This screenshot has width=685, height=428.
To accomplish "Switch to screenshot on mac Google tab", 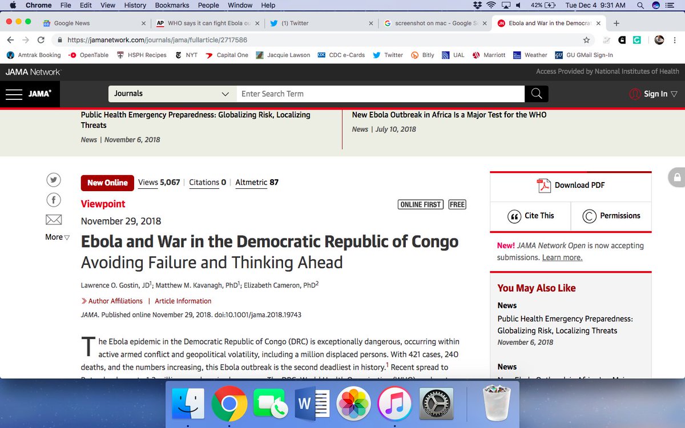I will (435, 23).
